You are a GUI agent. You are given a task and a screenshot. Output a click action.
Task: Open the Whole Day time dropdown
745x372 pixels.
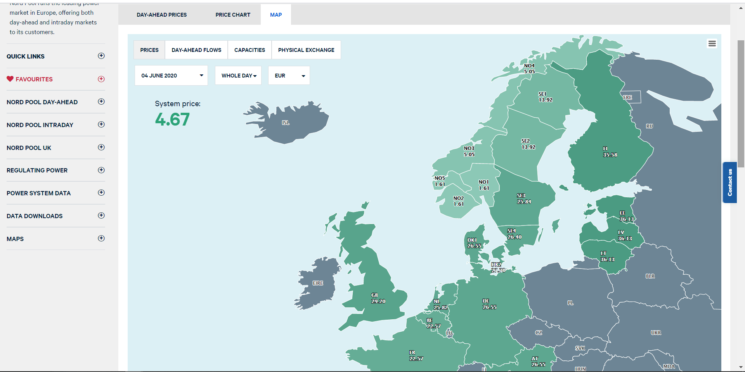point(238,76)
